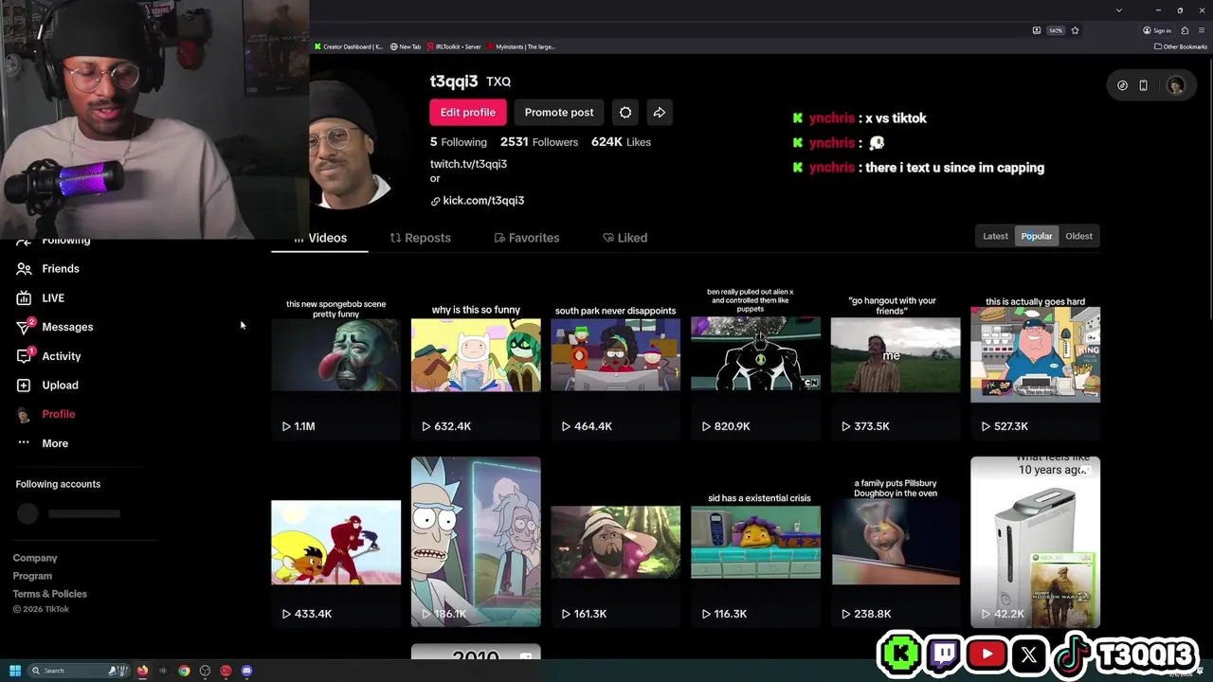Click the 2531 Followers count

click(x=539, y=142)
